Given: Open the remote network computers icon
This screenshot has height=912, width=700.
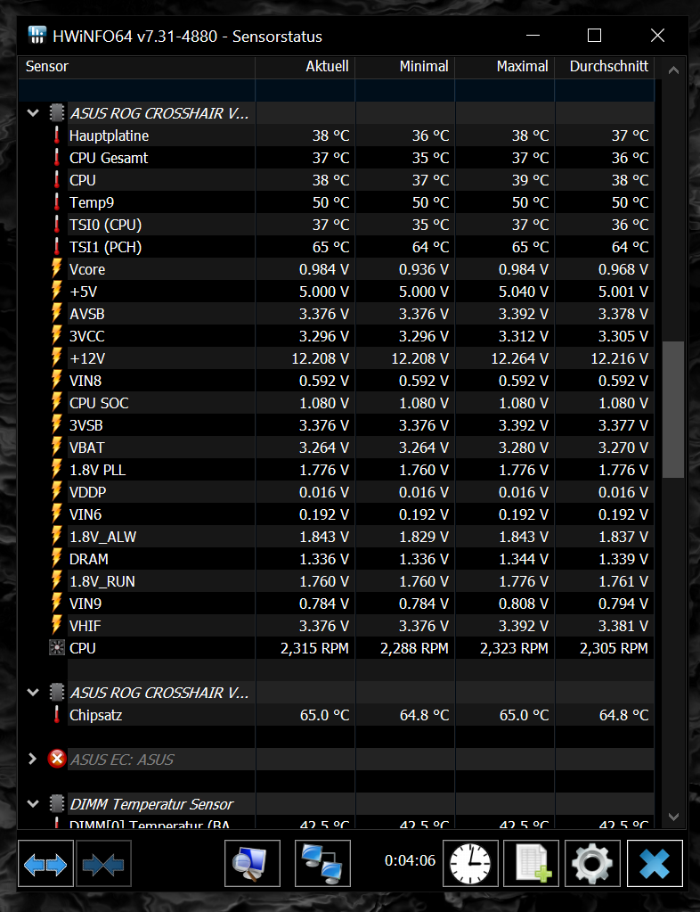Looking at the screenshot, I should (322, 864).
